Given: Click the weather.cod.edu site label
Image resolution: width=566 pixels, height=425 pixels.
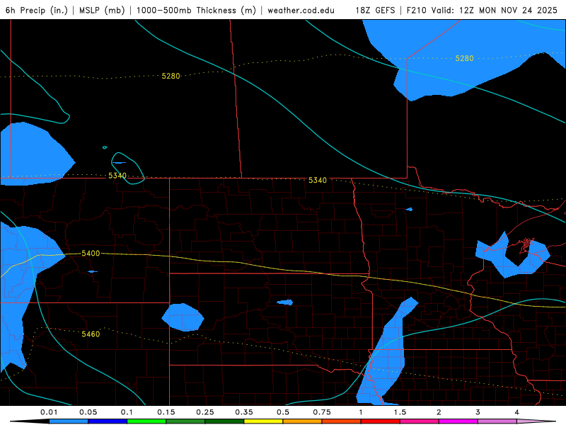Looking at the screenshot, I should click(301, 10).
